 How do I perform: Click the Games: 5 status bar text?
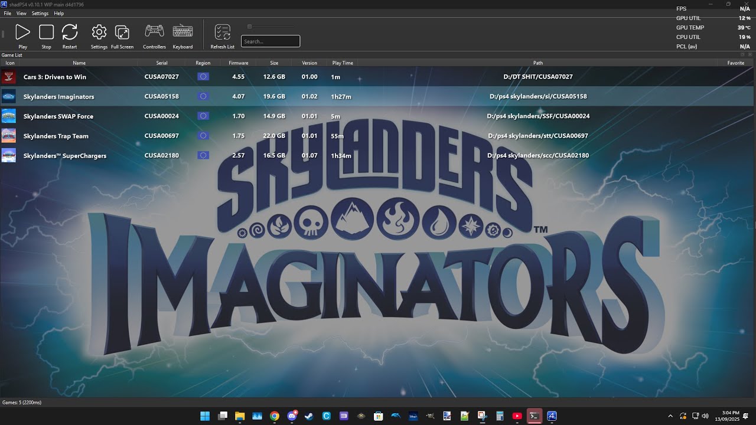[22, 403]
